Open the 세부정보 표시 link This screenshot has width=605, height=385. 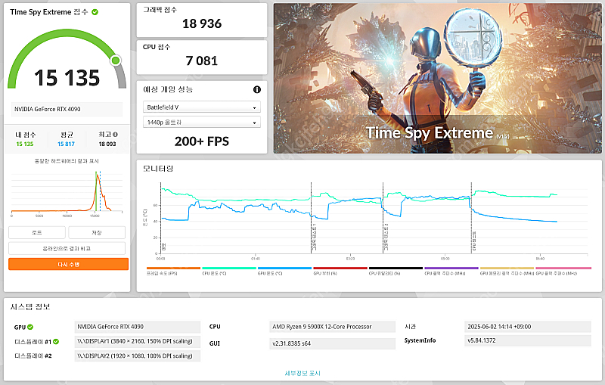click(x=302, y=373)
